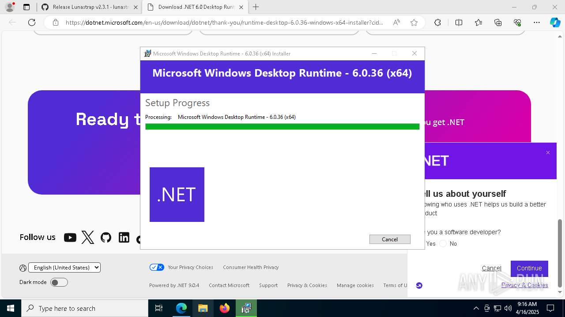Screen dimensions: 565x317
Task: Open a new browser tab
Action: (256, 7)
